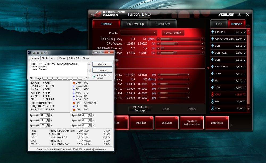Open the S.M.A.R.T. tab in SpeedFan
Screen dimensions: 266x163
pos(74,58)
